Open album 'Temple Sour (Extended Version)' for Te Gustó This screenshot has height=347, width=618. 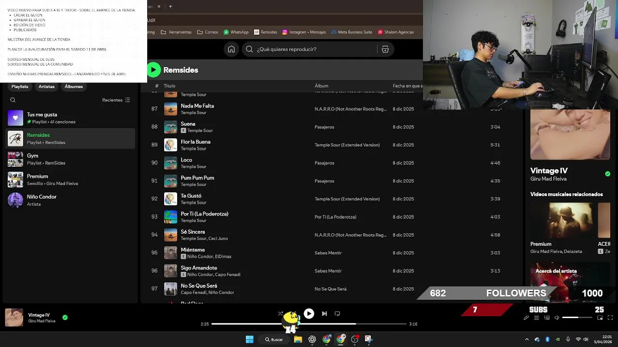pos(347,199)
